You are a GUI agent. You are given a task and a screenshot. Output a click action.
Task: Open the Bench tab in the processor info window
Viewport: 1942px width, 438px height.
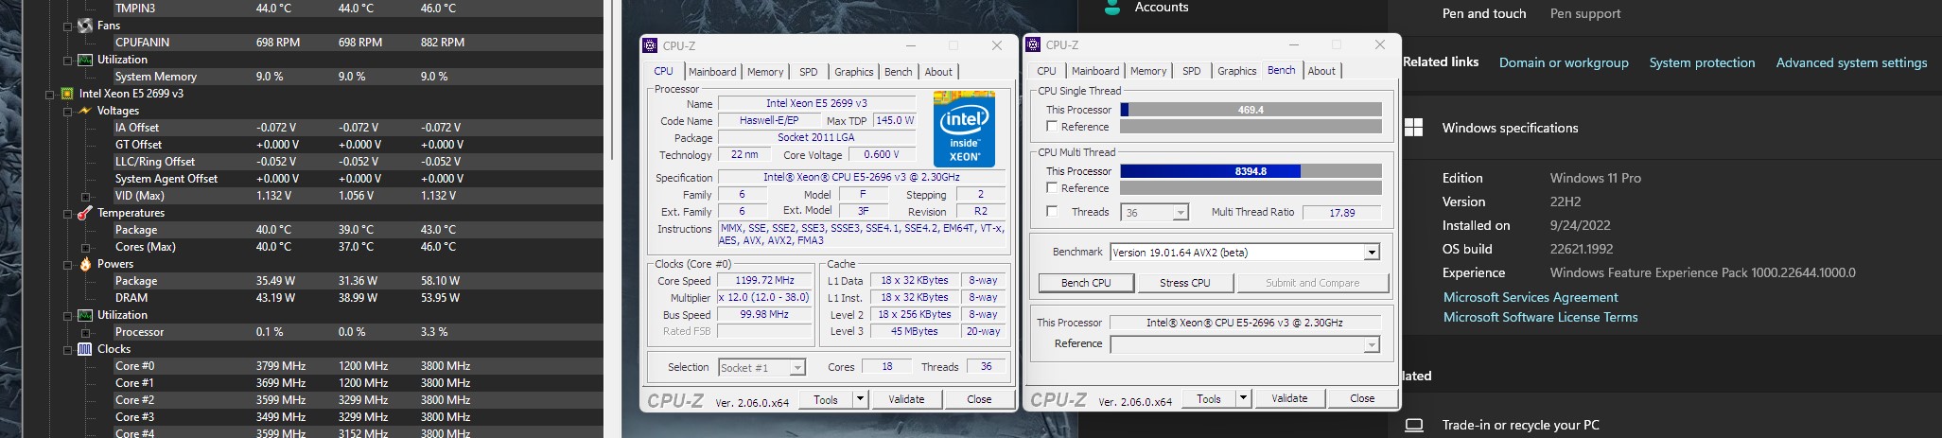pos(899,72)
